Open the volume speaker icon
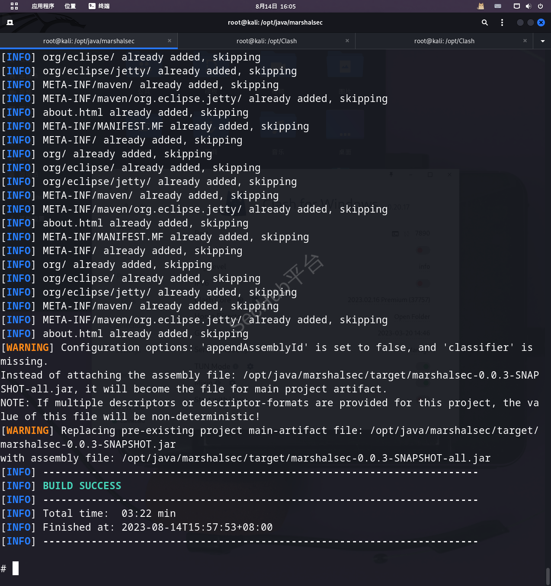 529,6
